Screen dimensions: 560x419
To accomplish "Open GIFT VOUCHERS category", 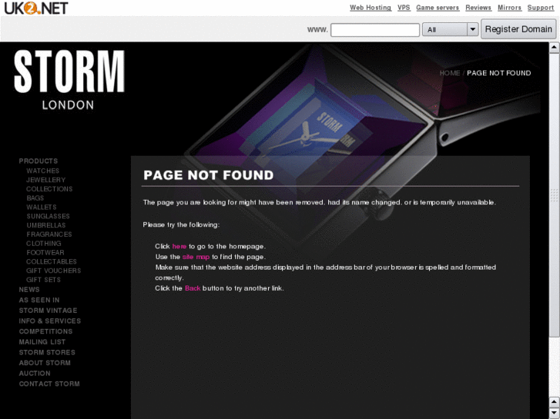I will 54,271.
